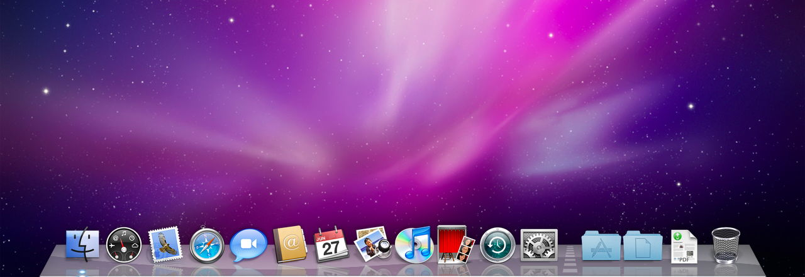Open the Applications folder stack
This screenshot has width=805, height=277.
click(x=601, y=246)
